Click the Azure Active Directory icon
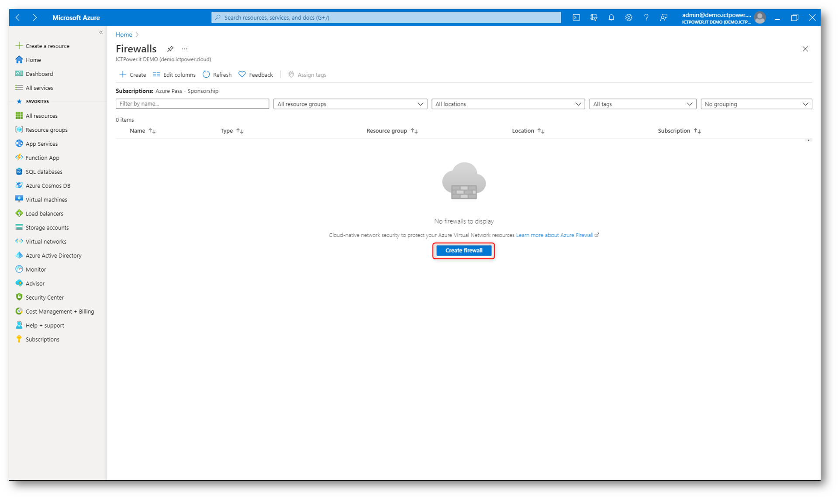 (19, 255)
